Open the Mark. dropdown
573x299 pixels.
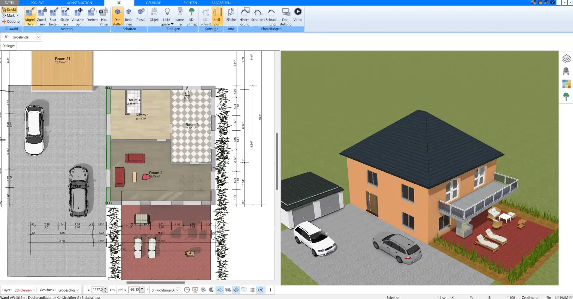[x=10, y=16]
